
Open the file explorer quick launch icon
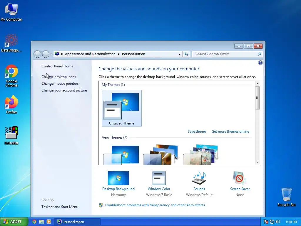(41, 222)
